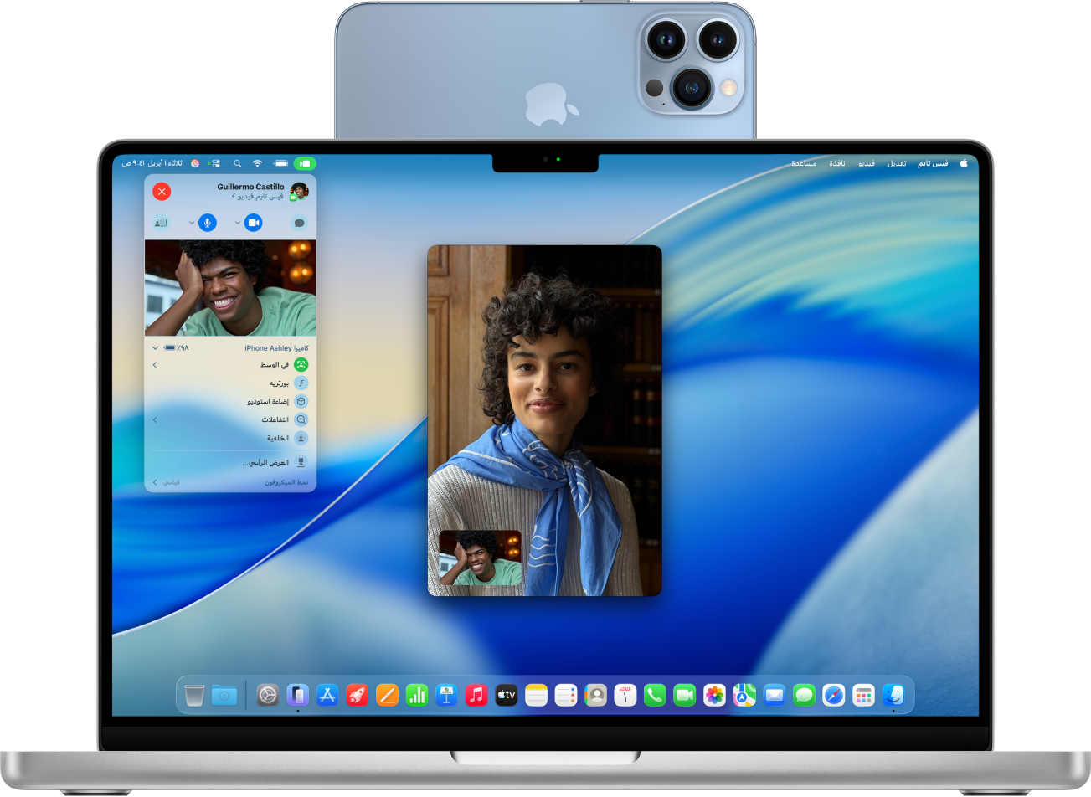Open Control Center from the menu bar

click(x=215, y=164)
